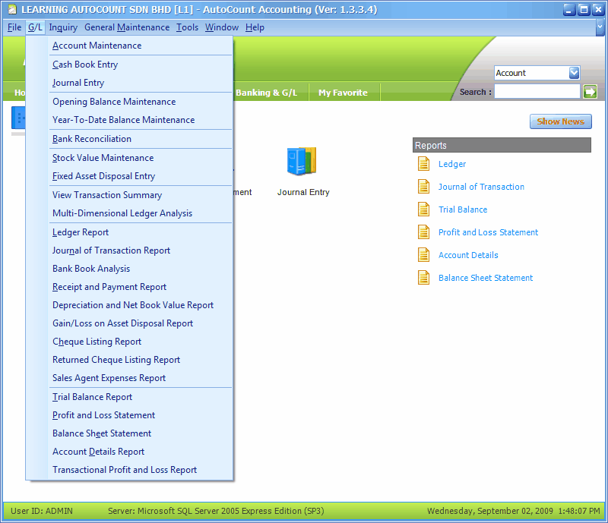Screen dimensions: 608x523
Task: Open the Ledger report link
Action: point(452,164)
